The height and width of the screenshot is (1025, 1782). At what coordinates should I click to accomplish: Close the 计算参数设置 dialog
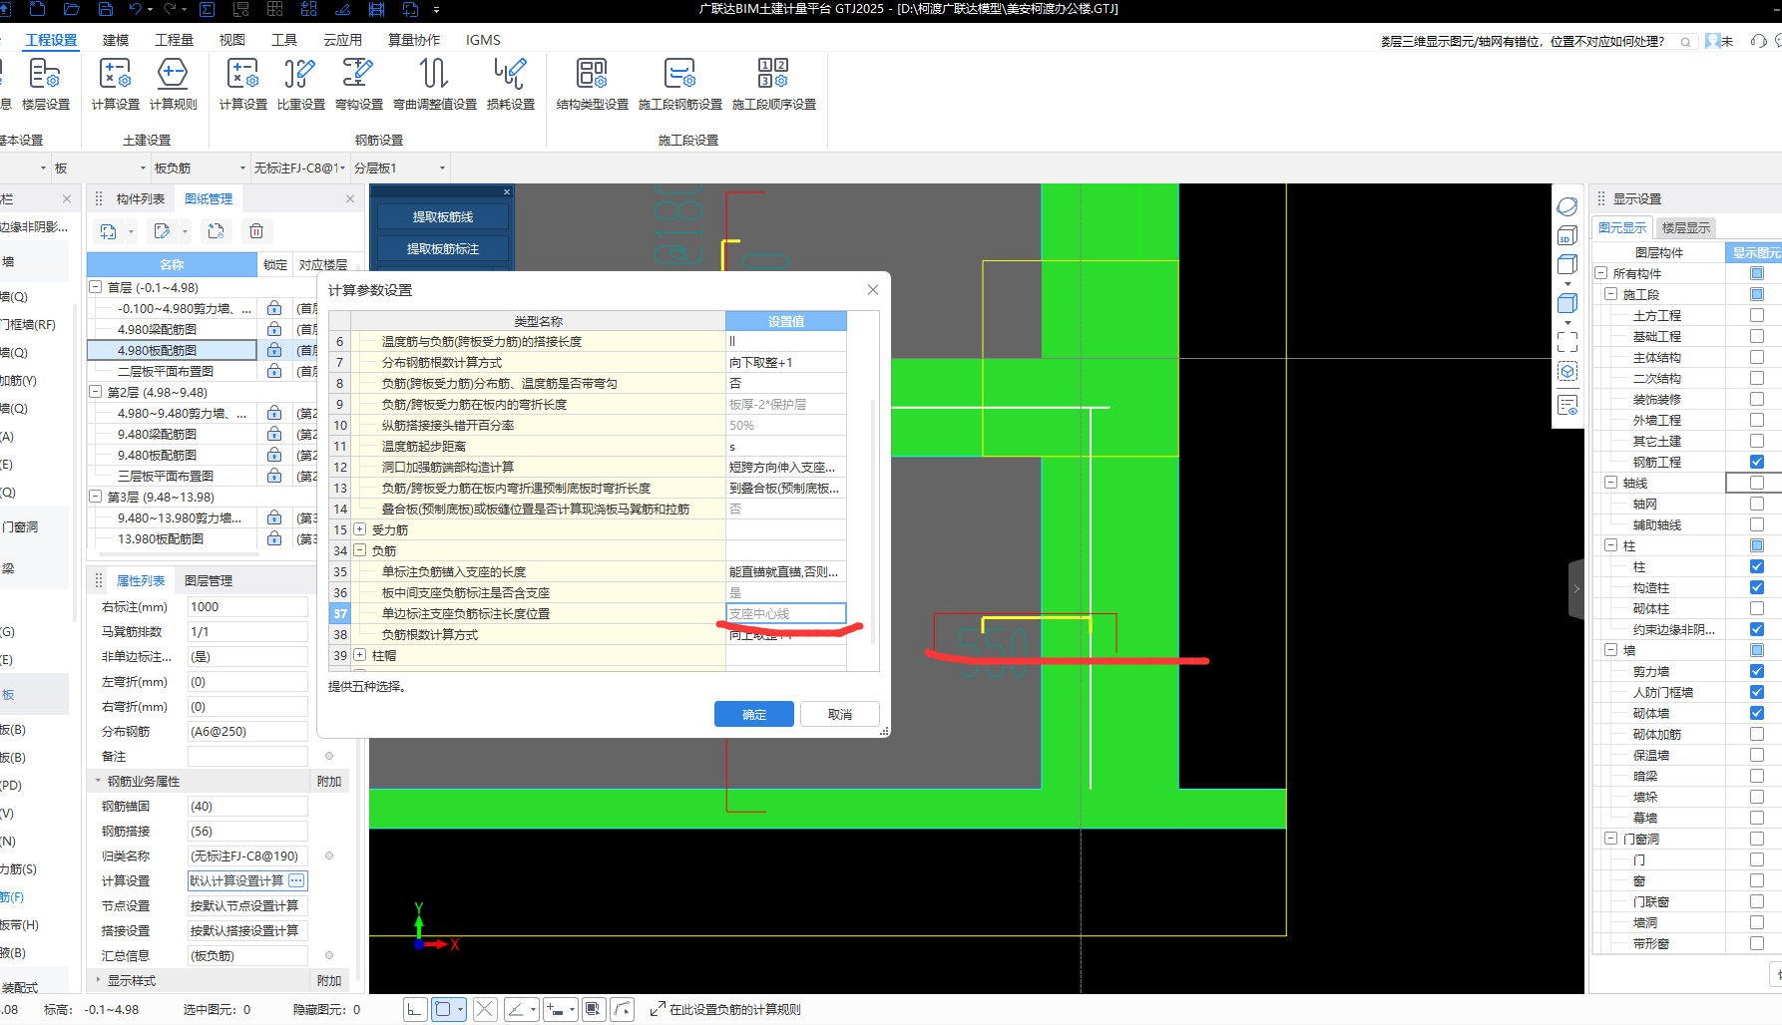(x=873, y=289)
